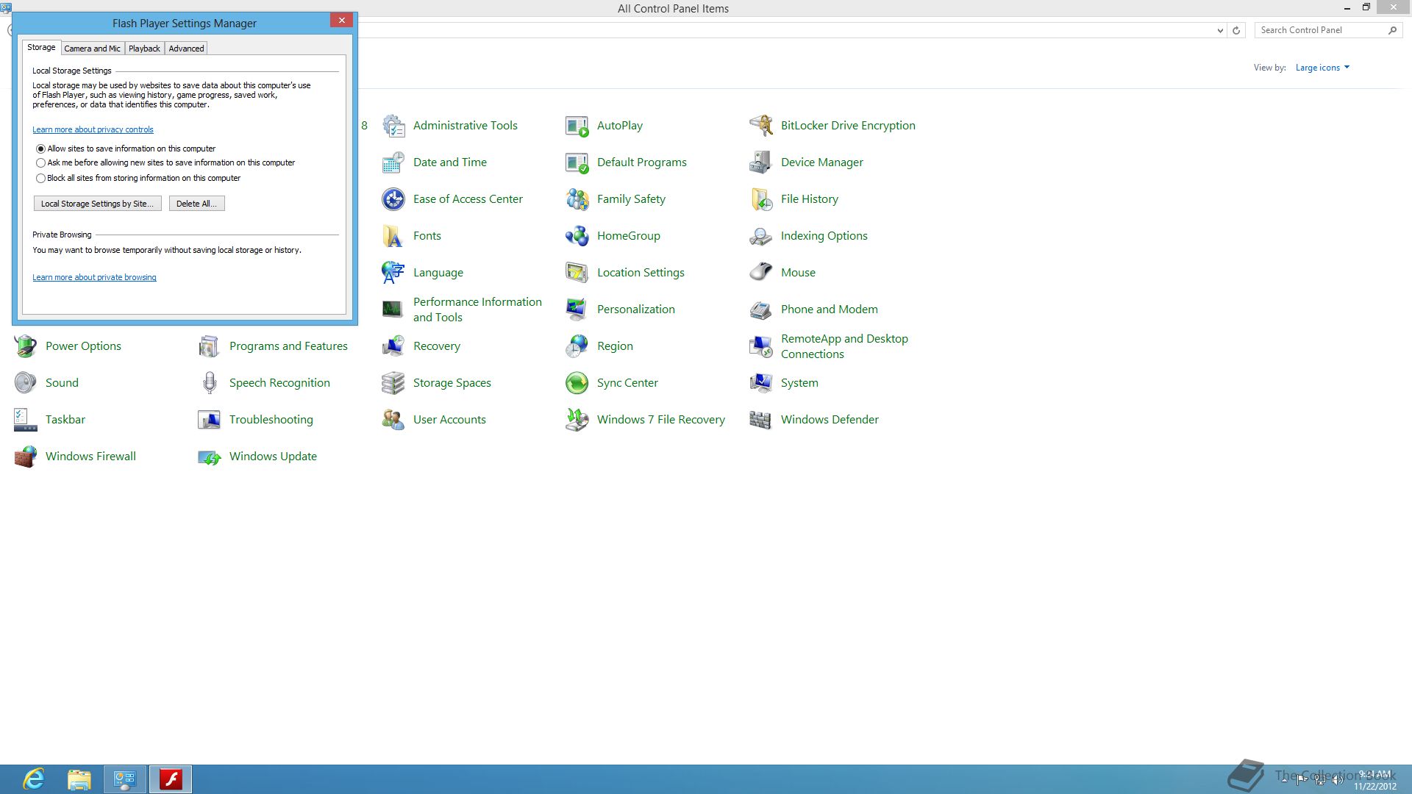Image resolution: width=1412 pixels, height=794 pixels.
Task: Open the Taskbar link label
Action: coord(65,420)
